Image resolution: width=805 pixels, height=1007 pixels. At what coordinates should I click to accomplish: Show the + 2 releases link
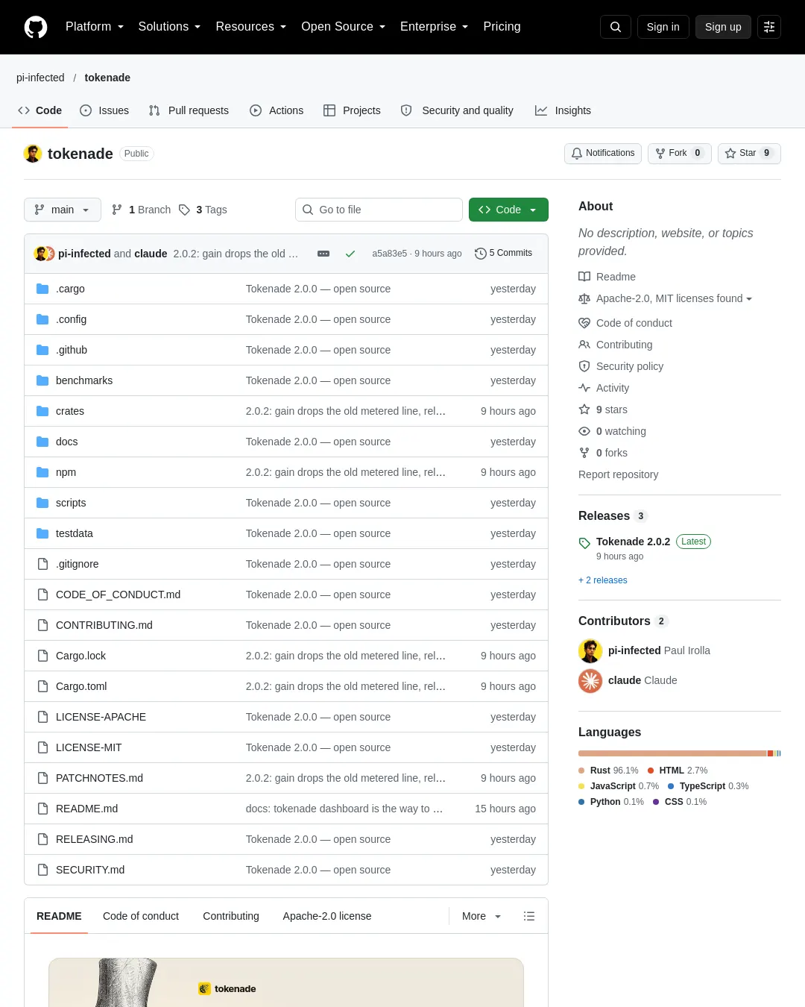pyautogui.click(x=603, y=580)
